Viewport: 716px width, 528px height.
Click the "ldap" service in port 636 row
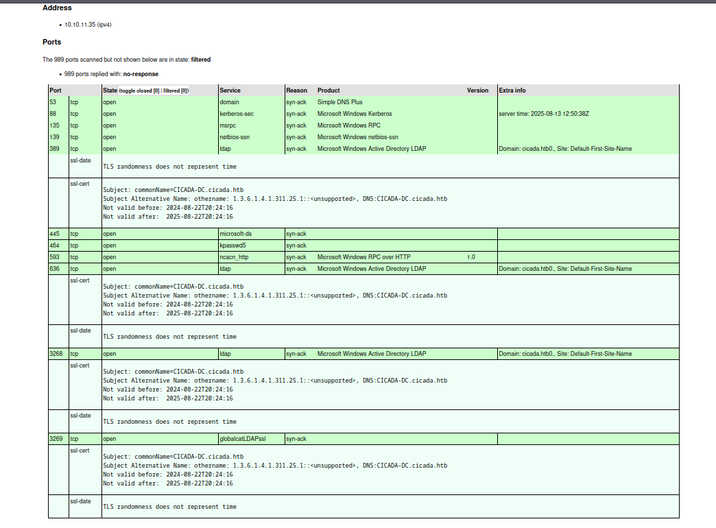click(x=225, y=269)
